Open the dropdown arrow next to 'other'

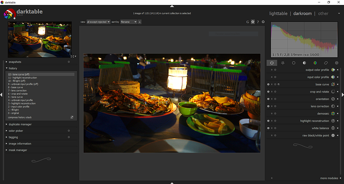339,13
